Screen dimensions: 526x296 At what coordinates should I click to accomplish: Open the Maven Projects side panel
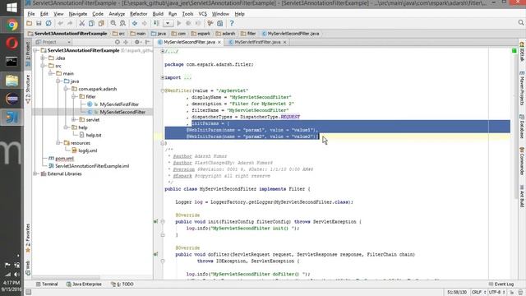click(x=522, y=88)
